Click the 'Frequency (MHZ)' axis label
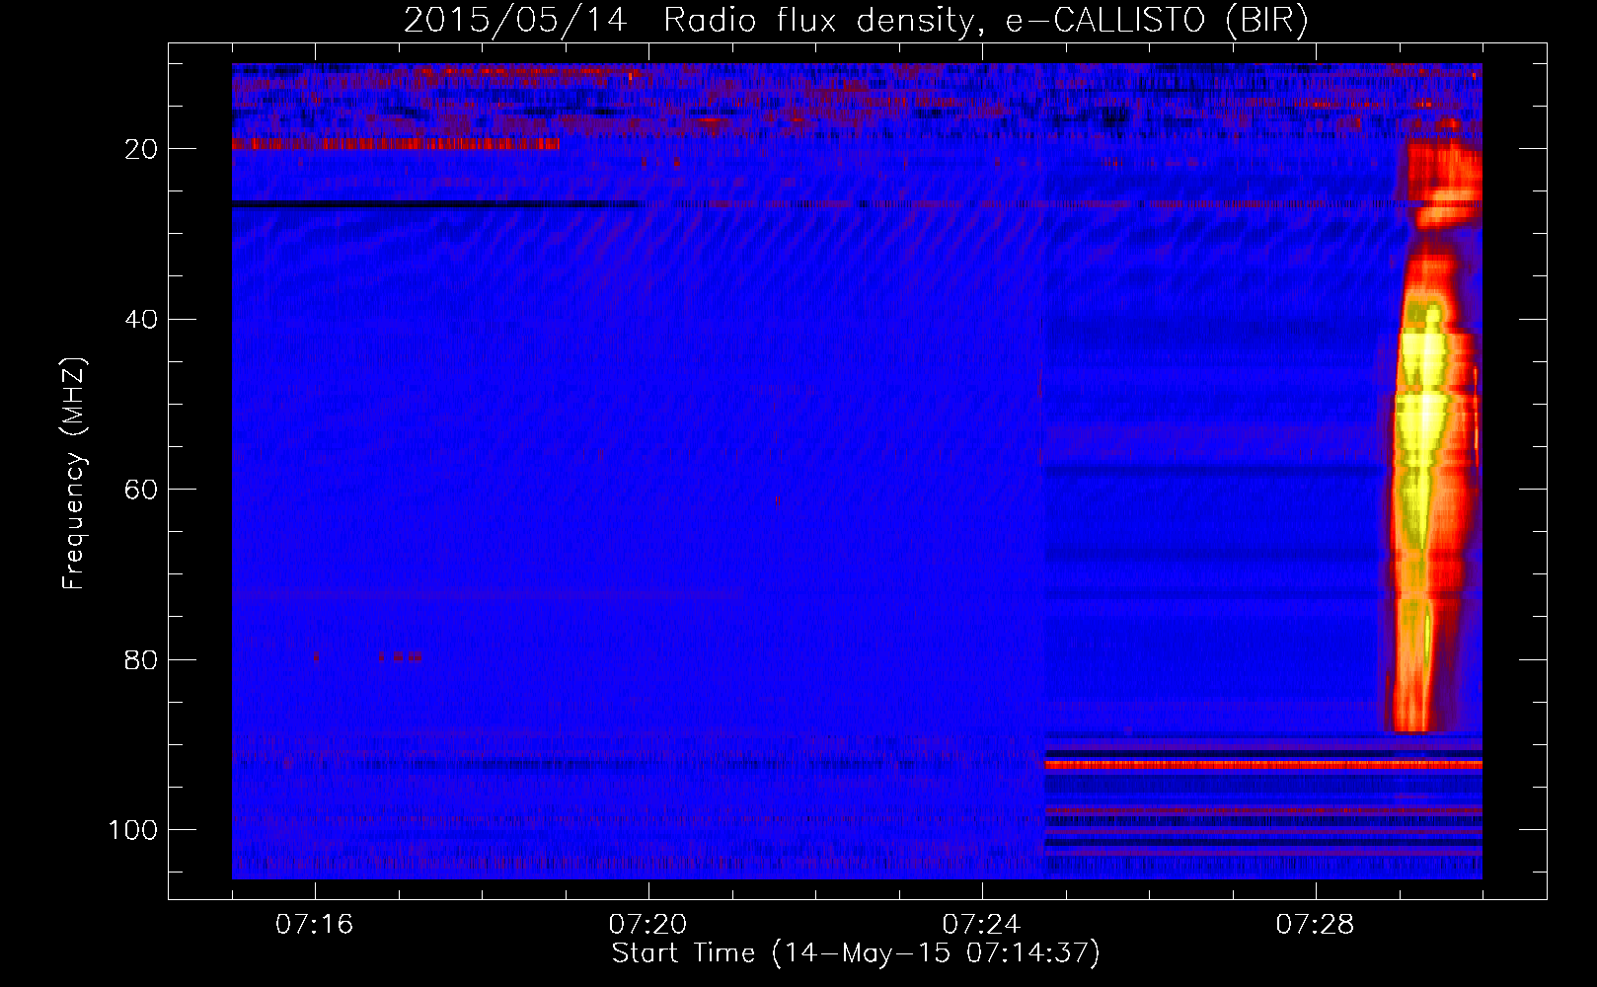1597x987 pixels. pyautogui.click(x=74, y=474)
